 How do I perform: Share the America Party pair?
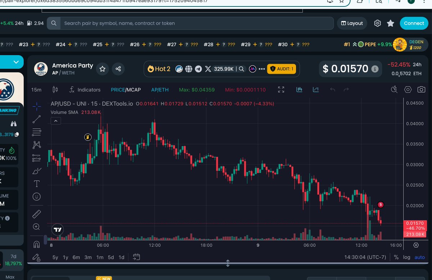click(118, 69)
